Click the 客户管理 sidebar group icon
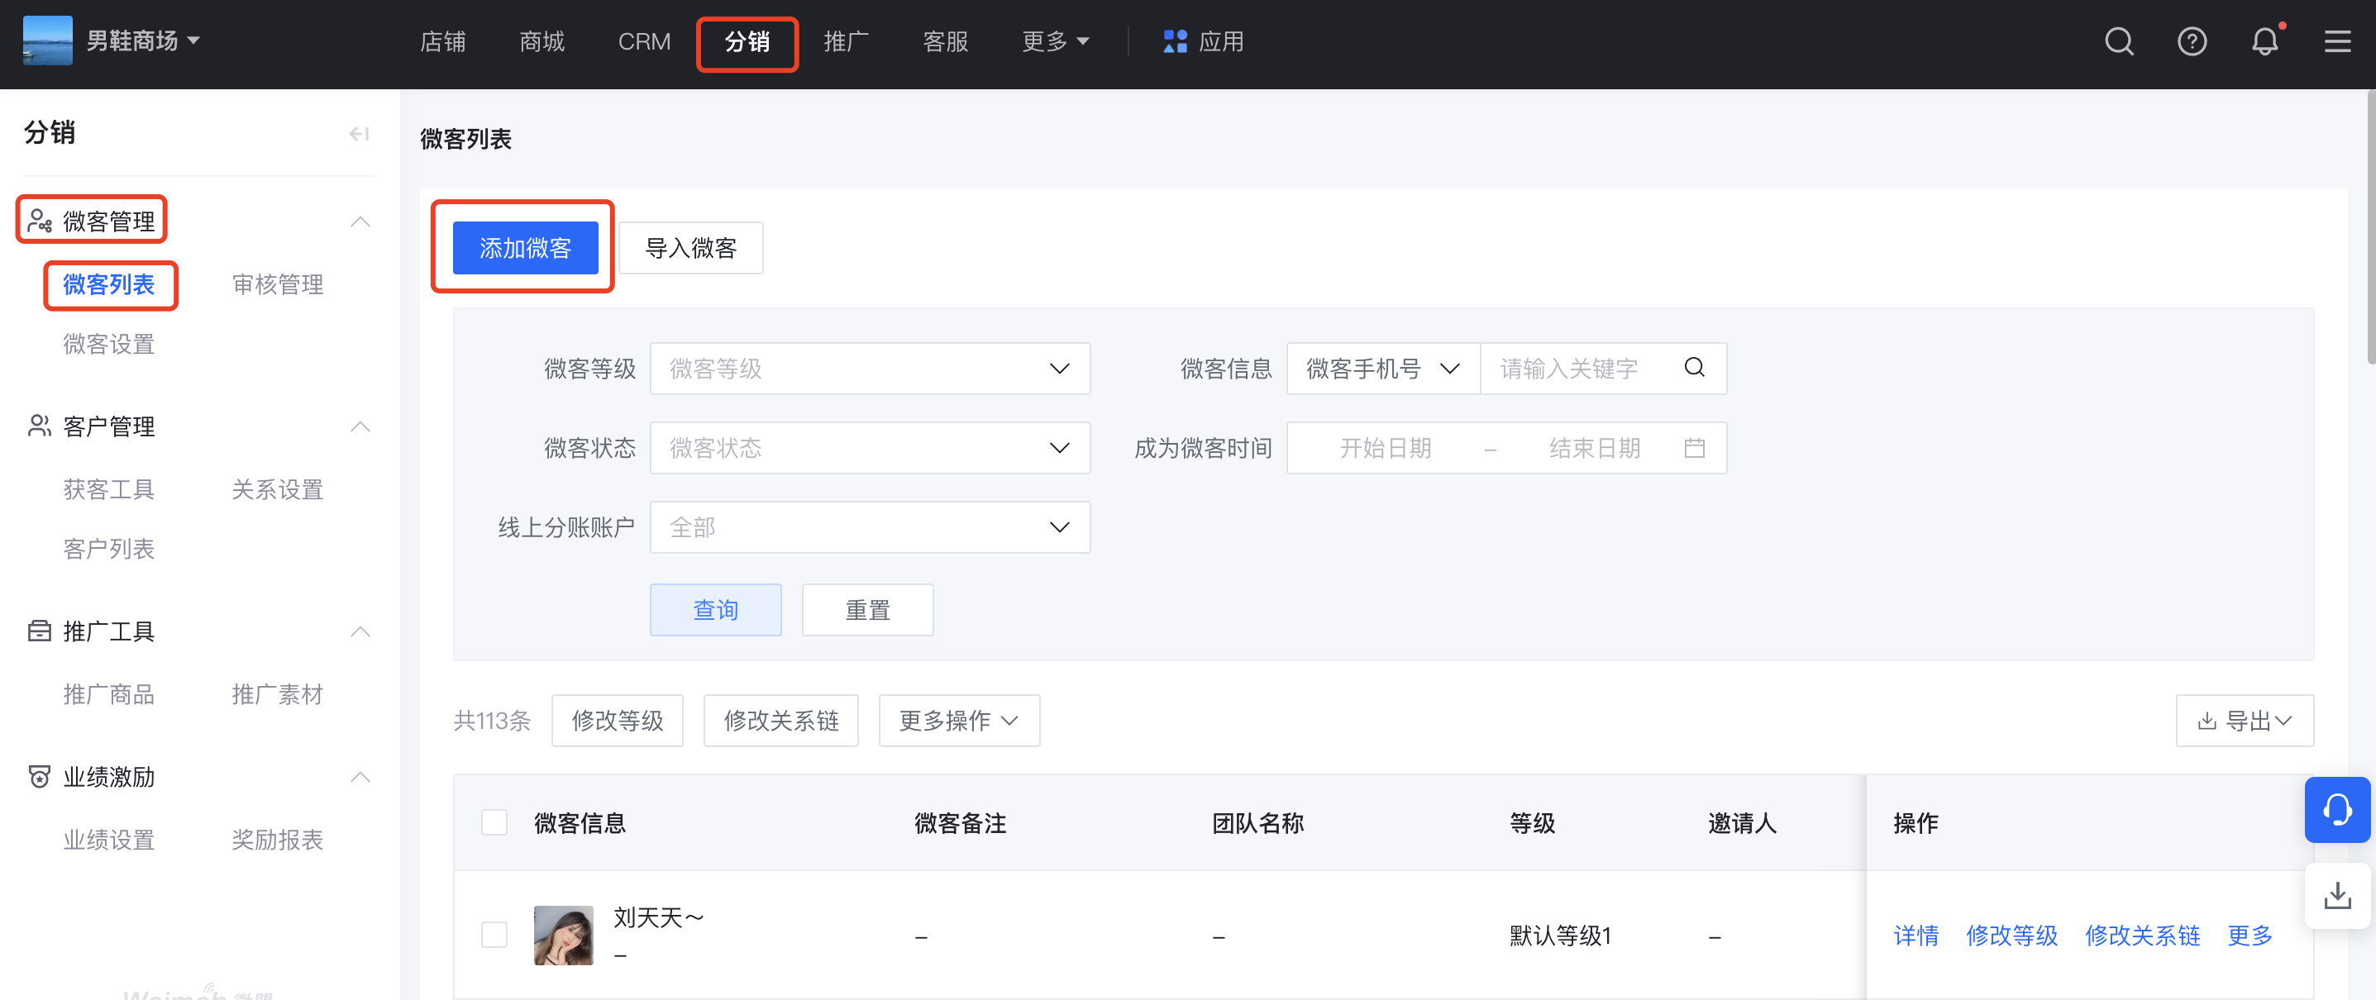2376x1000 pixels. tap(39, 426)
